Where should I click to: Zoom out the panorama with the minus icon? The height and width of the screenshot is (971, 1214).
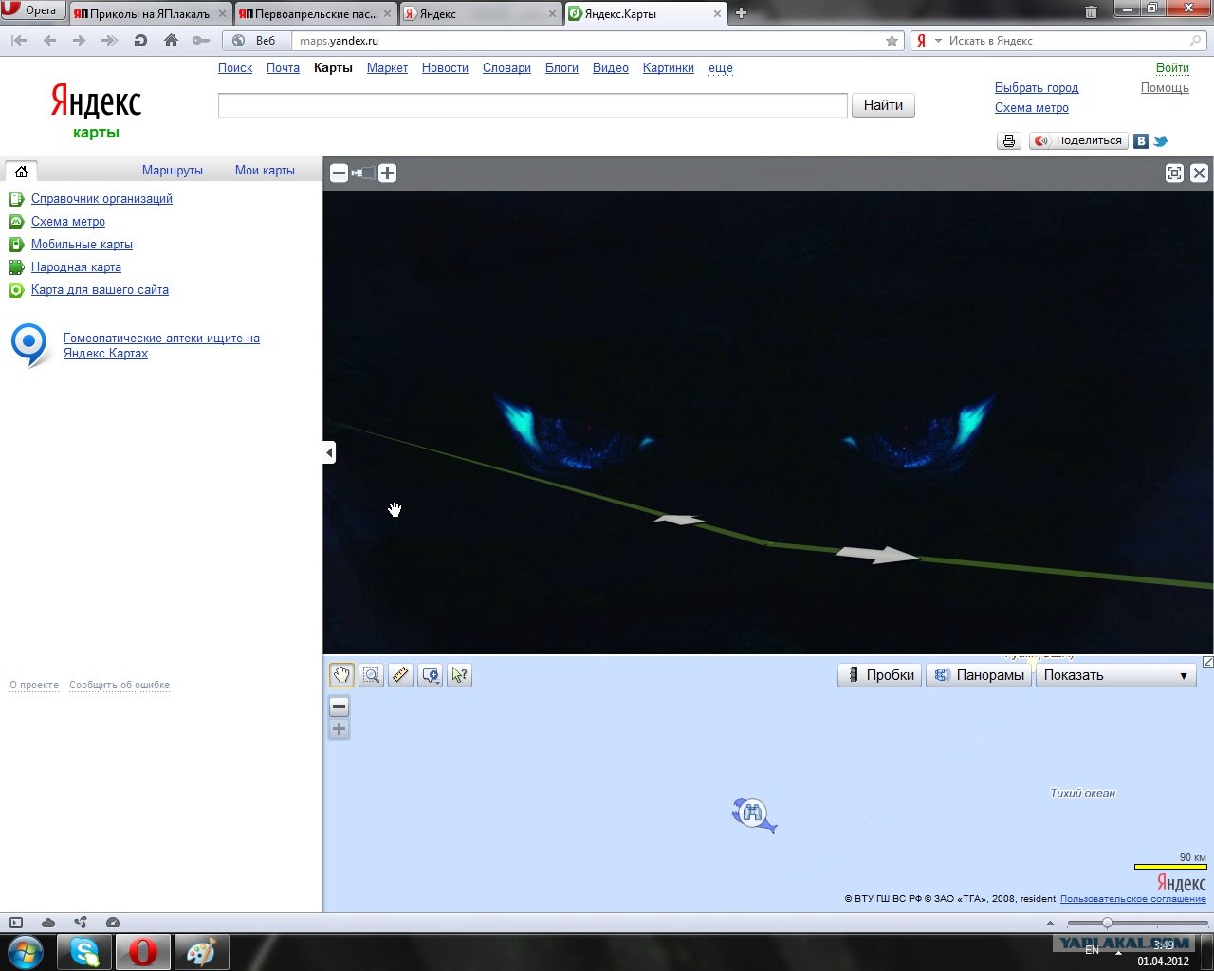click(339, 173)
